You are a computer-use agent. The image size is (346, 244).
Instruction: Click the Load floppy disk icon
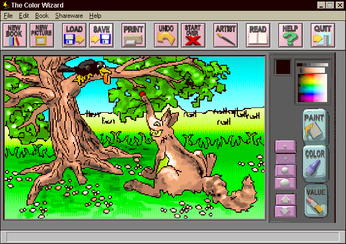(74, 36)
